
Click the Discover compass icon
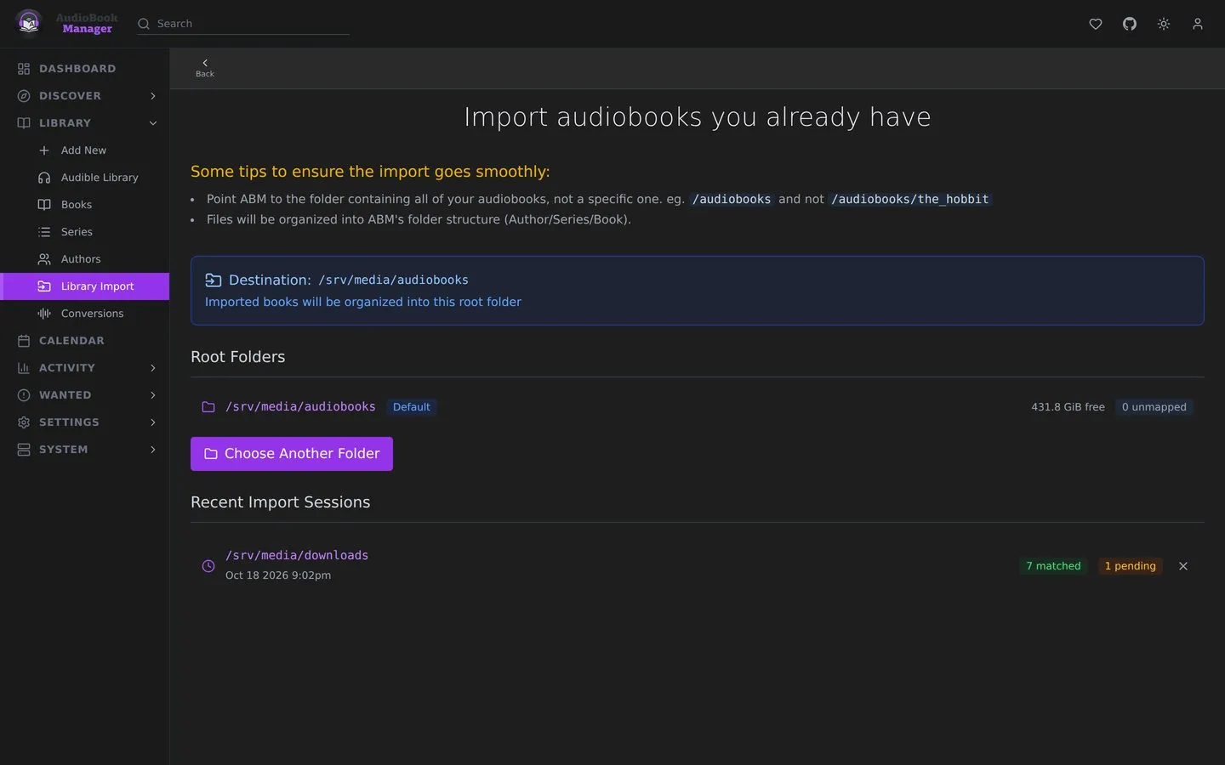(x=24, y=96)
